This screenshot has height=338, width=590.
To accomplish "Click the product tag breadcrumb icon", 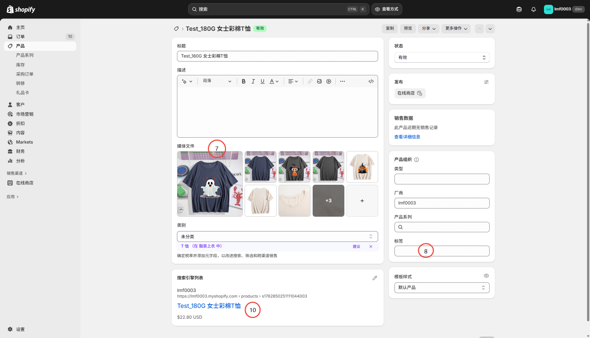I will coord(176,29).
